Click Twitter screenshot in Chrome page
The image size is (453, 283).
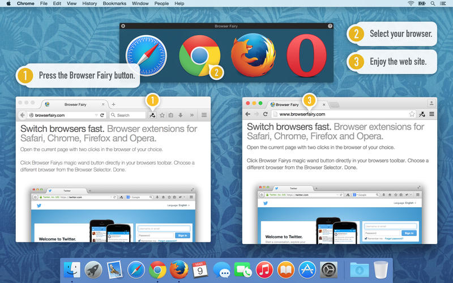339,214
